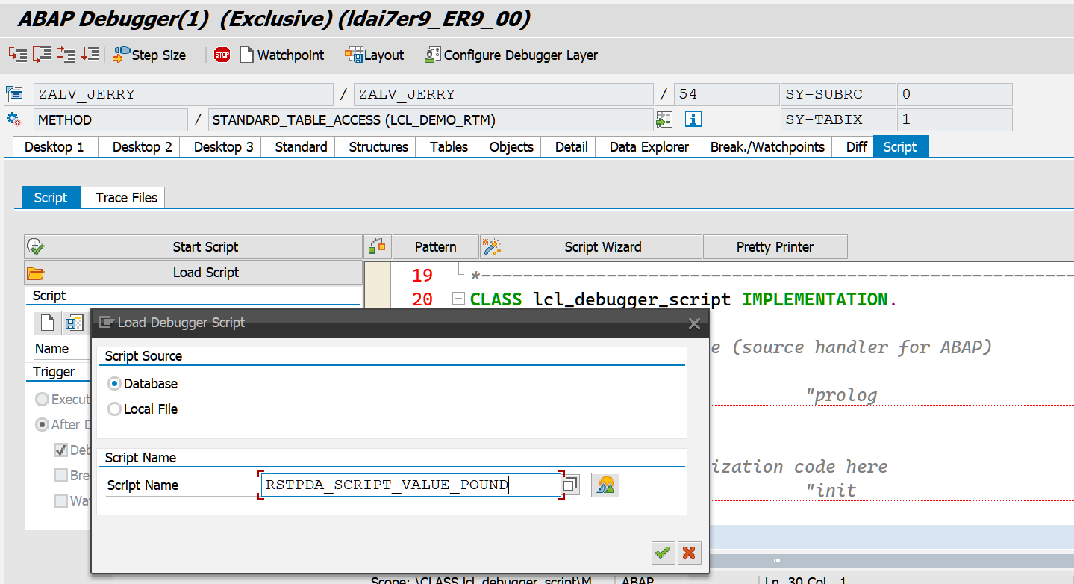The height and width of the screenshot is (584, 1074).
Task: Click the Step Over (execute) debugger icon
Action: click(x=42, y=55)
